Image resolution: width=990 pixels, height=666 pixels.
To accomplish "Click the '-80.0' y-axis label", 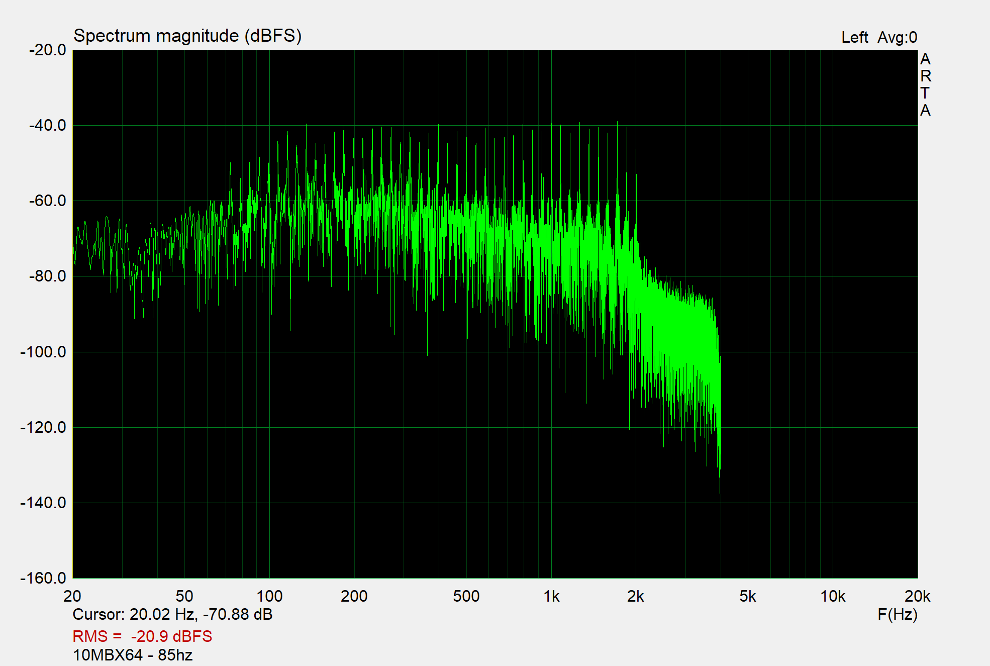I will coord(48,276).
